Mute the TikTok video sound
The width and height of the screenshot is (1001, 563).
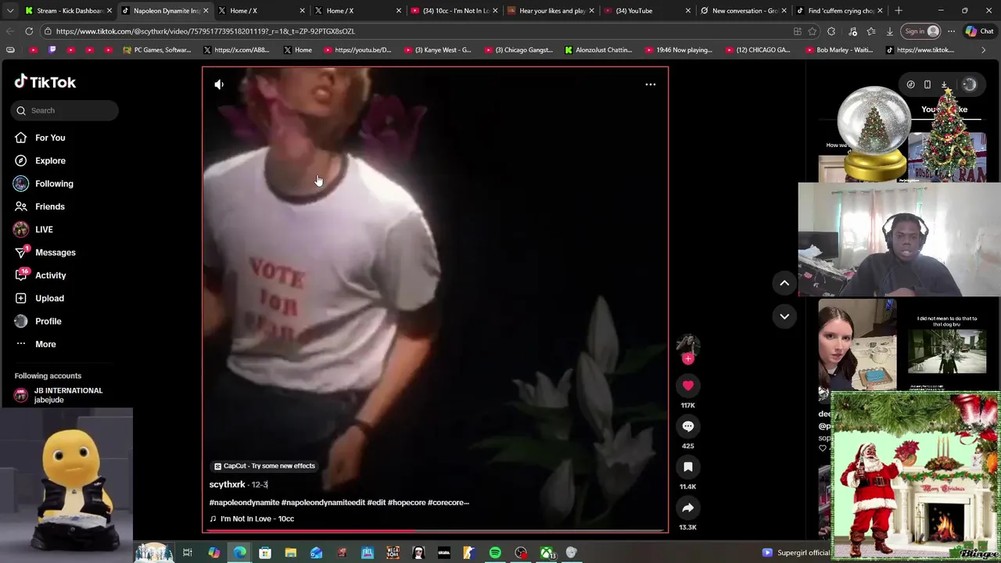(219, 84)
